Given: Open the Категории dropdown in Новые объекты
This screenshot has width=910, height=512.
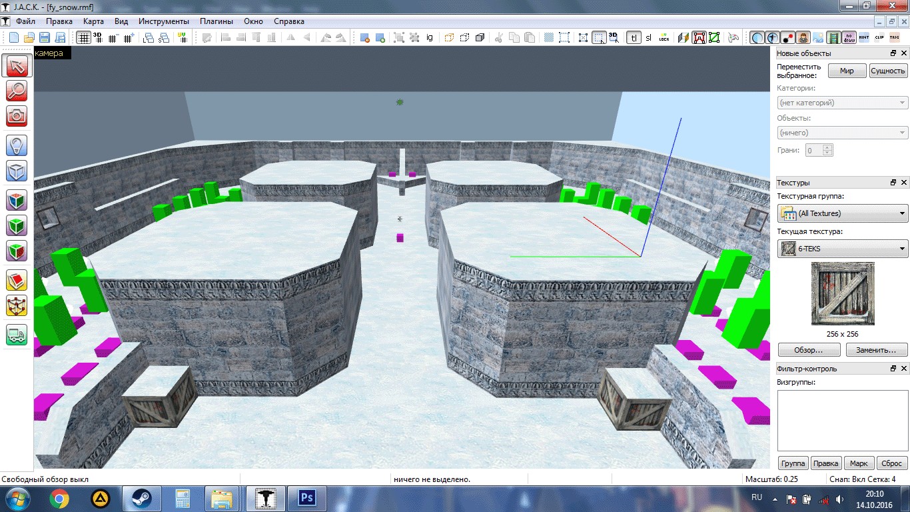Looking at the screenshot, I should pos(901,102).
